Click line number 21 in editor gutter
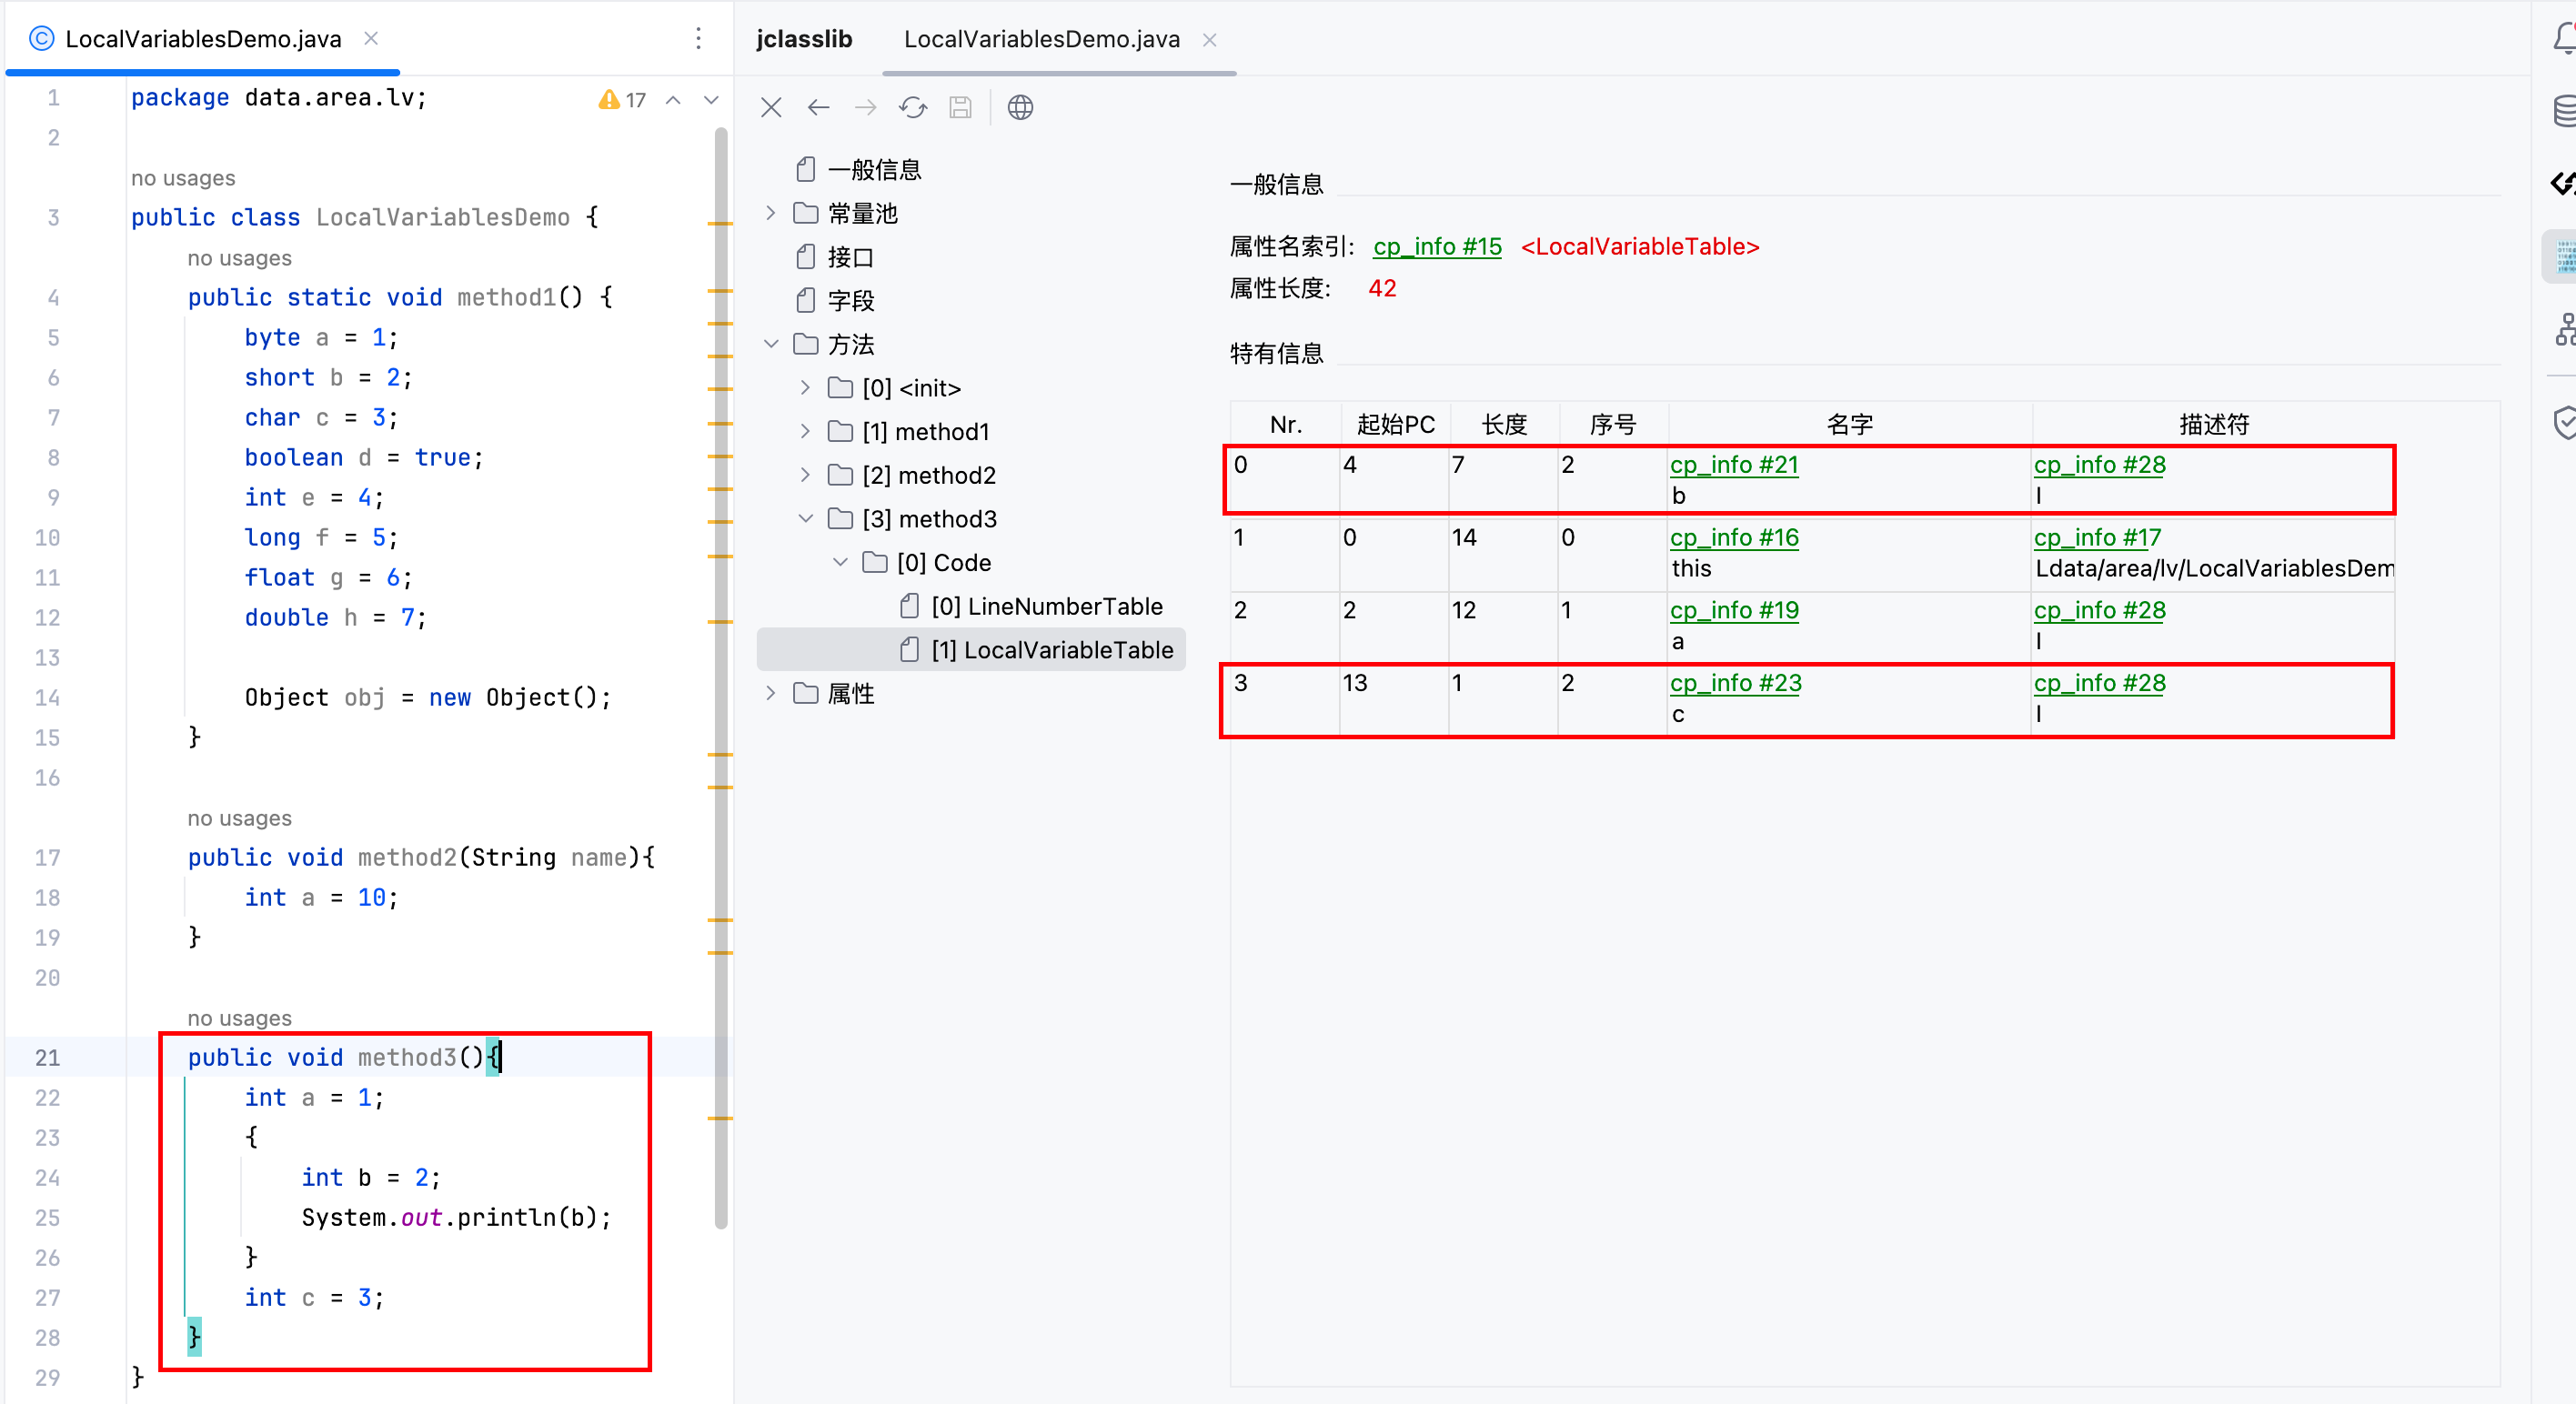Screen dimensions: 2576x1404 click(x=47, y=1058)
